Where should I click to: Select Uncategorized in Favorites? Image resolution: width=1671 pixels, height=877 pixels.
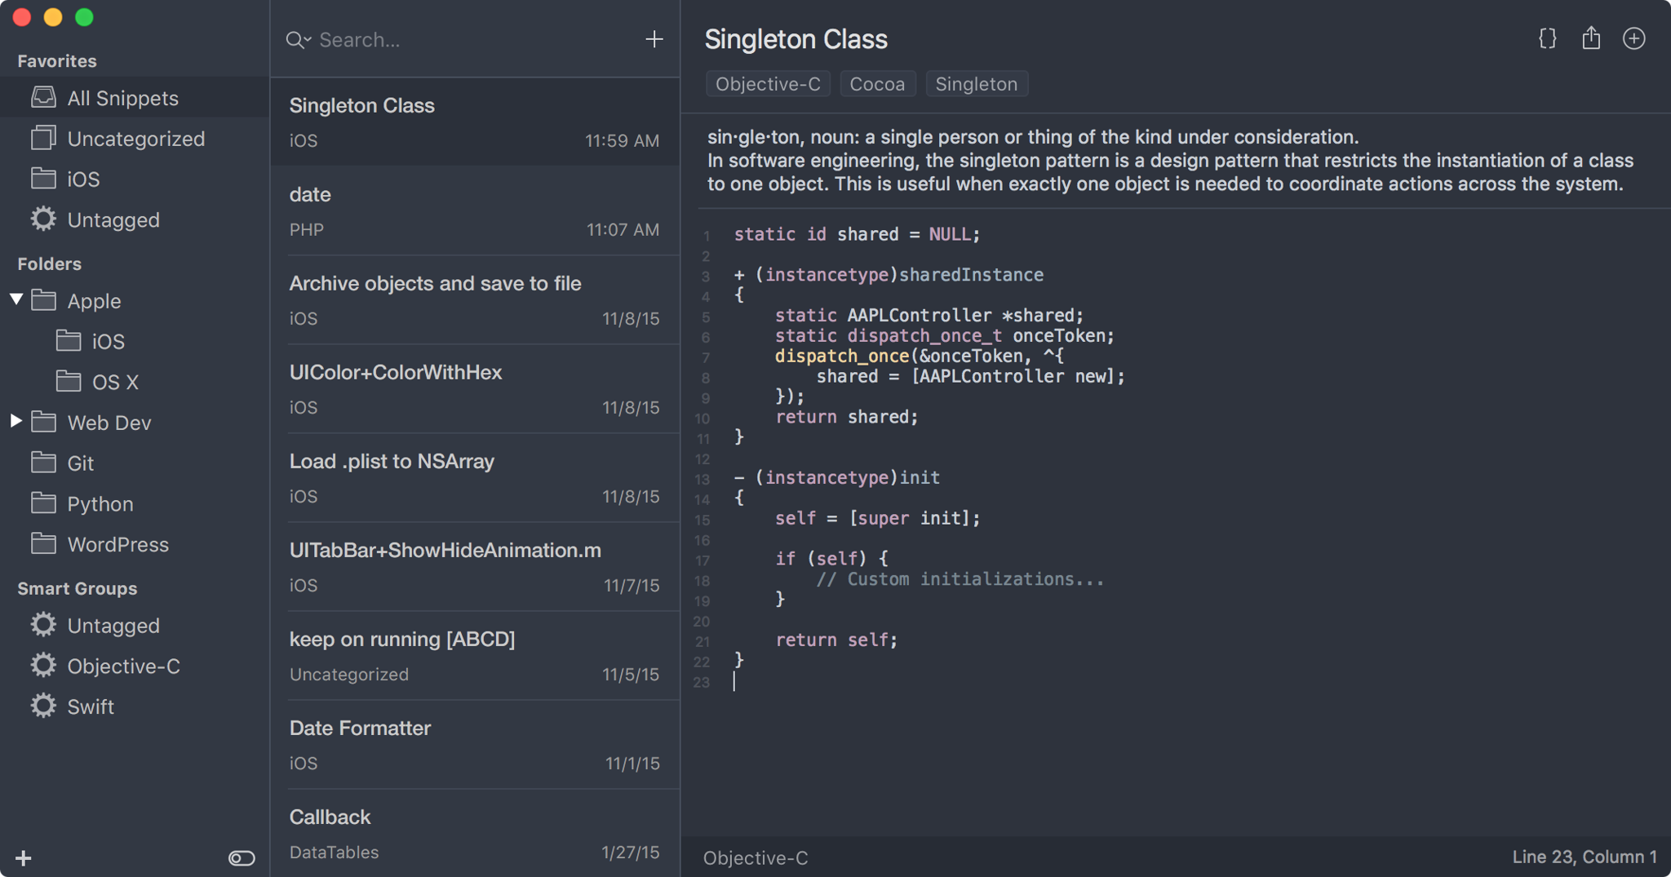pos(135,138)
